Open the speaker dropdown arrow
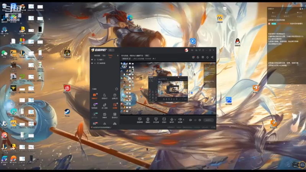Image resolution: width=306 pixels, height=172 pixels. (184, 120)
